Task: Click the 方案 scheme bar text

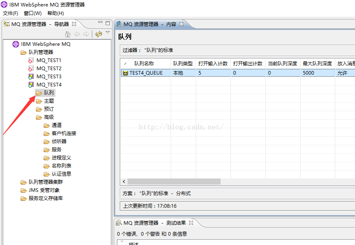Action: pos(157,193)
